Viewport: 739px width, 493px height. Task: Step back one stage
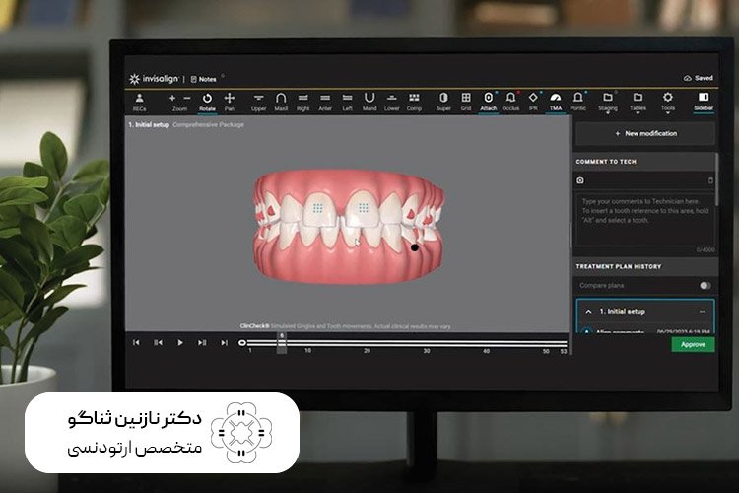click(x=158, y=342)
